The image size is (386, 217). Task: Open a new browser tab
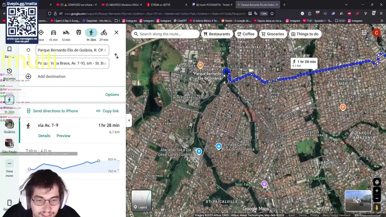(284, 5)
